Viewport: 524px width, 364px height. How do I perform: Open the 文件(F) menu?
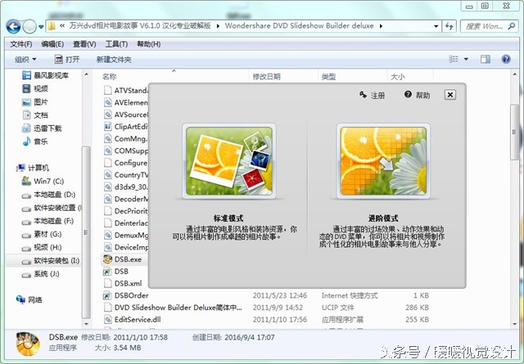(21, 44)
